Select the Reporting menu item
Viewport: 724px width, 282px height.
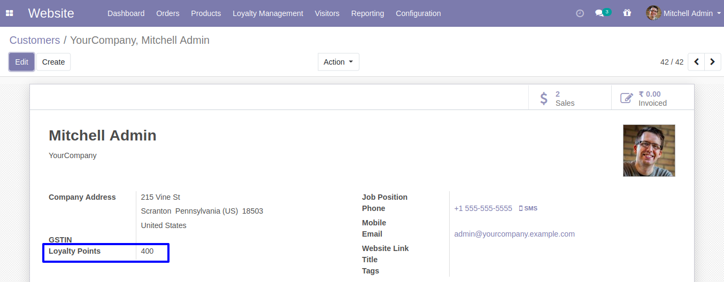pos(367,13)
